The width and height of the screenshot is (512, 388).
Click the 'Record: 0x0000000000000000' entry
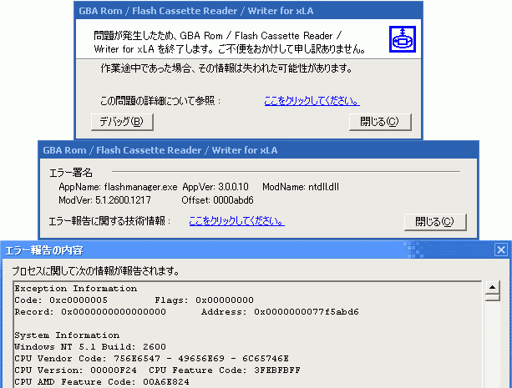90,312
